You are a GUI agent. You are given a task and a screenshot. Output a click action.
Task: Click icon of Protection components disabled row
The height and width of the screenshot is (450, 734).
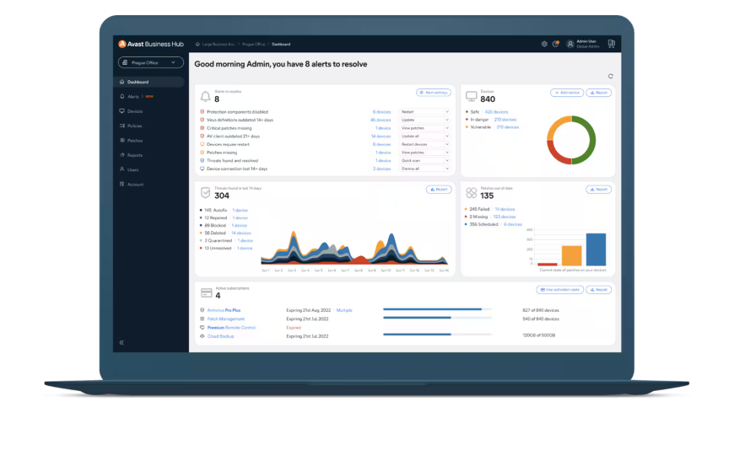[202, 112]
